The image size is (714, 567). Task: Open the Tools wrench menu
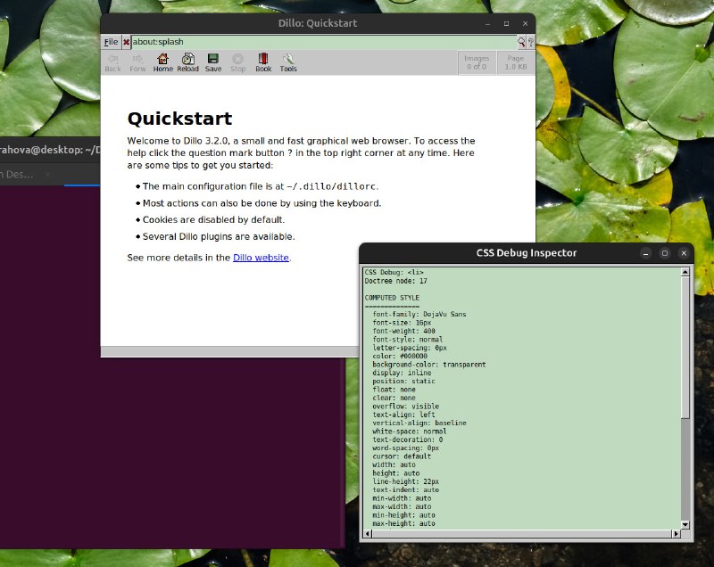coord(288,62)
